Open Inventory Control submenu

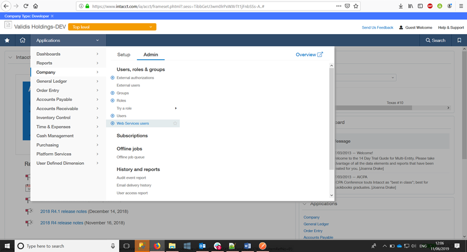click(x=68, y=118)
